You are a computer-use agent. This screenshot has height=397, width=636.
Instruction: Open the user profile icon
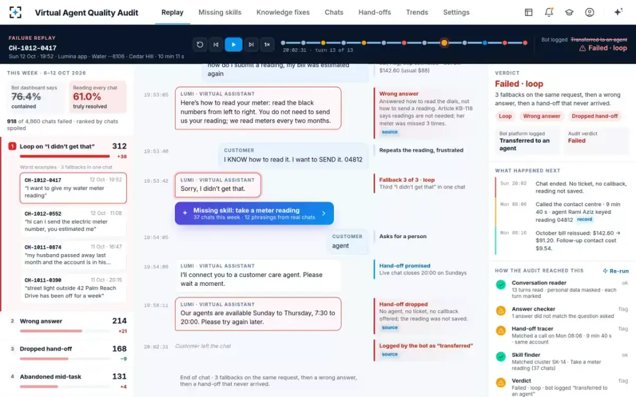tap(589, 12)
